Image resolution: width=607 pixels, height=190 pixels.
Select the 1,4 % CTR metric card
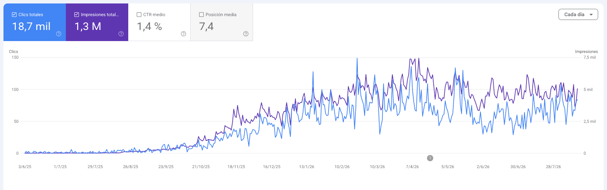coord(159,22)
